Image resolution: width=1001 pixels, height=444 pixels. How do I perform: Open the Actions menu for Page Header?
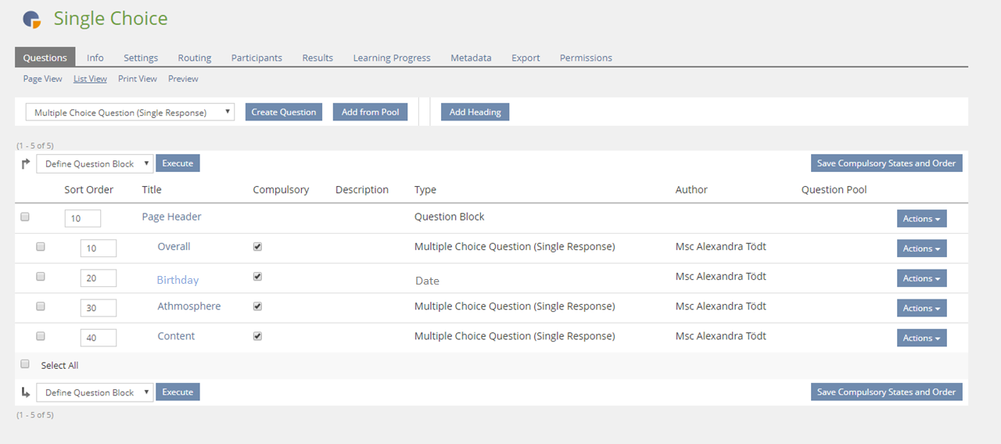tap(921, 219)
